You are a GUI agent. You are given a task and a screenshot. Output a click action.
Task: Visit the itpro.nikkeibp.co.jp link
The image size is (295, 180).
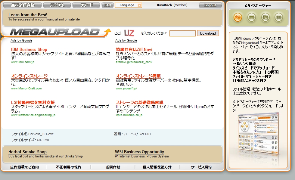[129, 115]
